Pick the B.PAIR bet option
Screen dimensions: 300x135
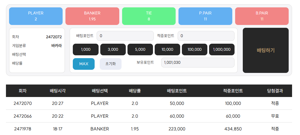click(262, 16)
